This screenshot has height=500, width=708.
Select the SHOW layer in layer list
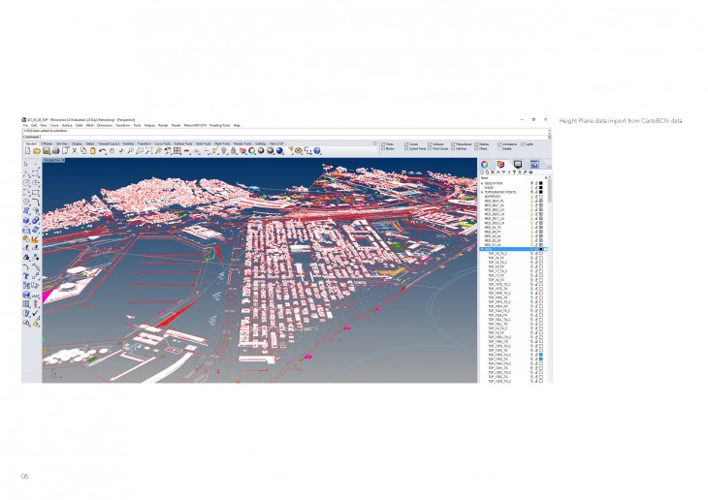pos(491,187)
